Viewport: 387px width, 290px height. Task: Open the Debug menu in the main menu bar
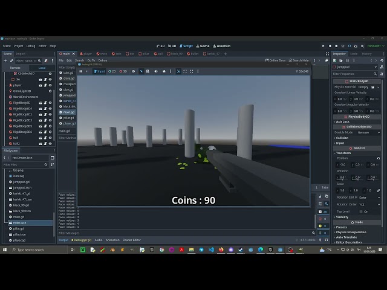tap(31, 46)
